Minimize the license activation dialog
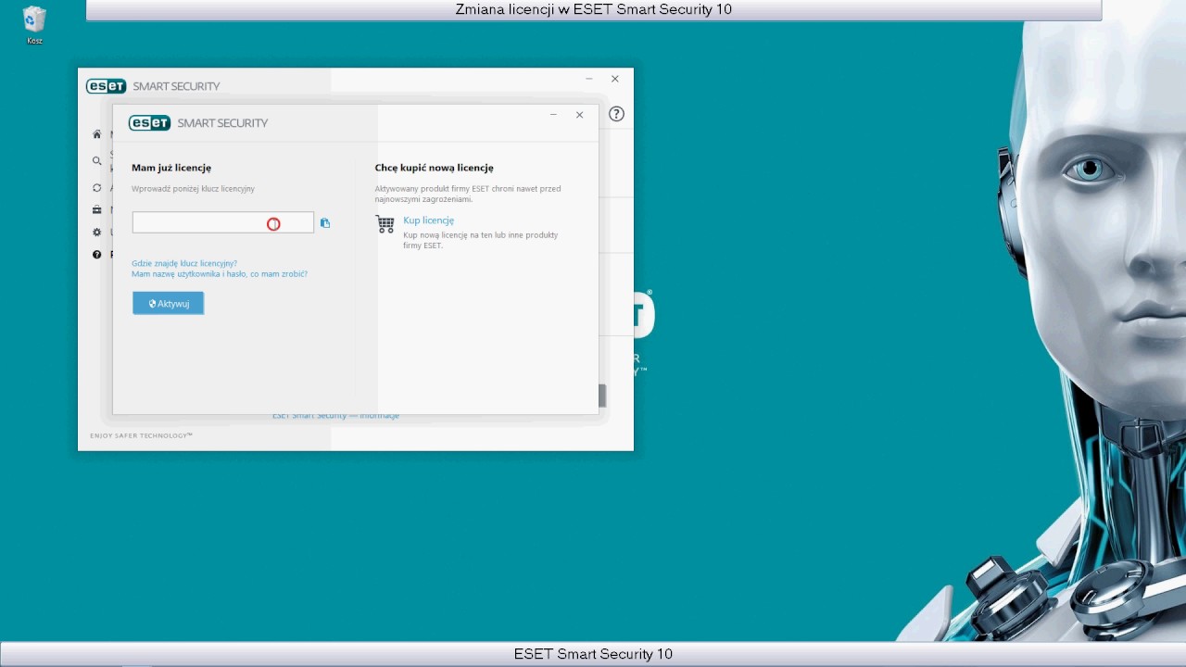Viewport: 1186px width, 667px height. point(553,115)
